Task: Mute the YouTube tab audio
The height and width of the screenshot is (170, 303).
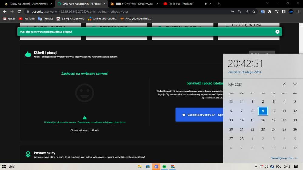Action: tap(206, 4)
